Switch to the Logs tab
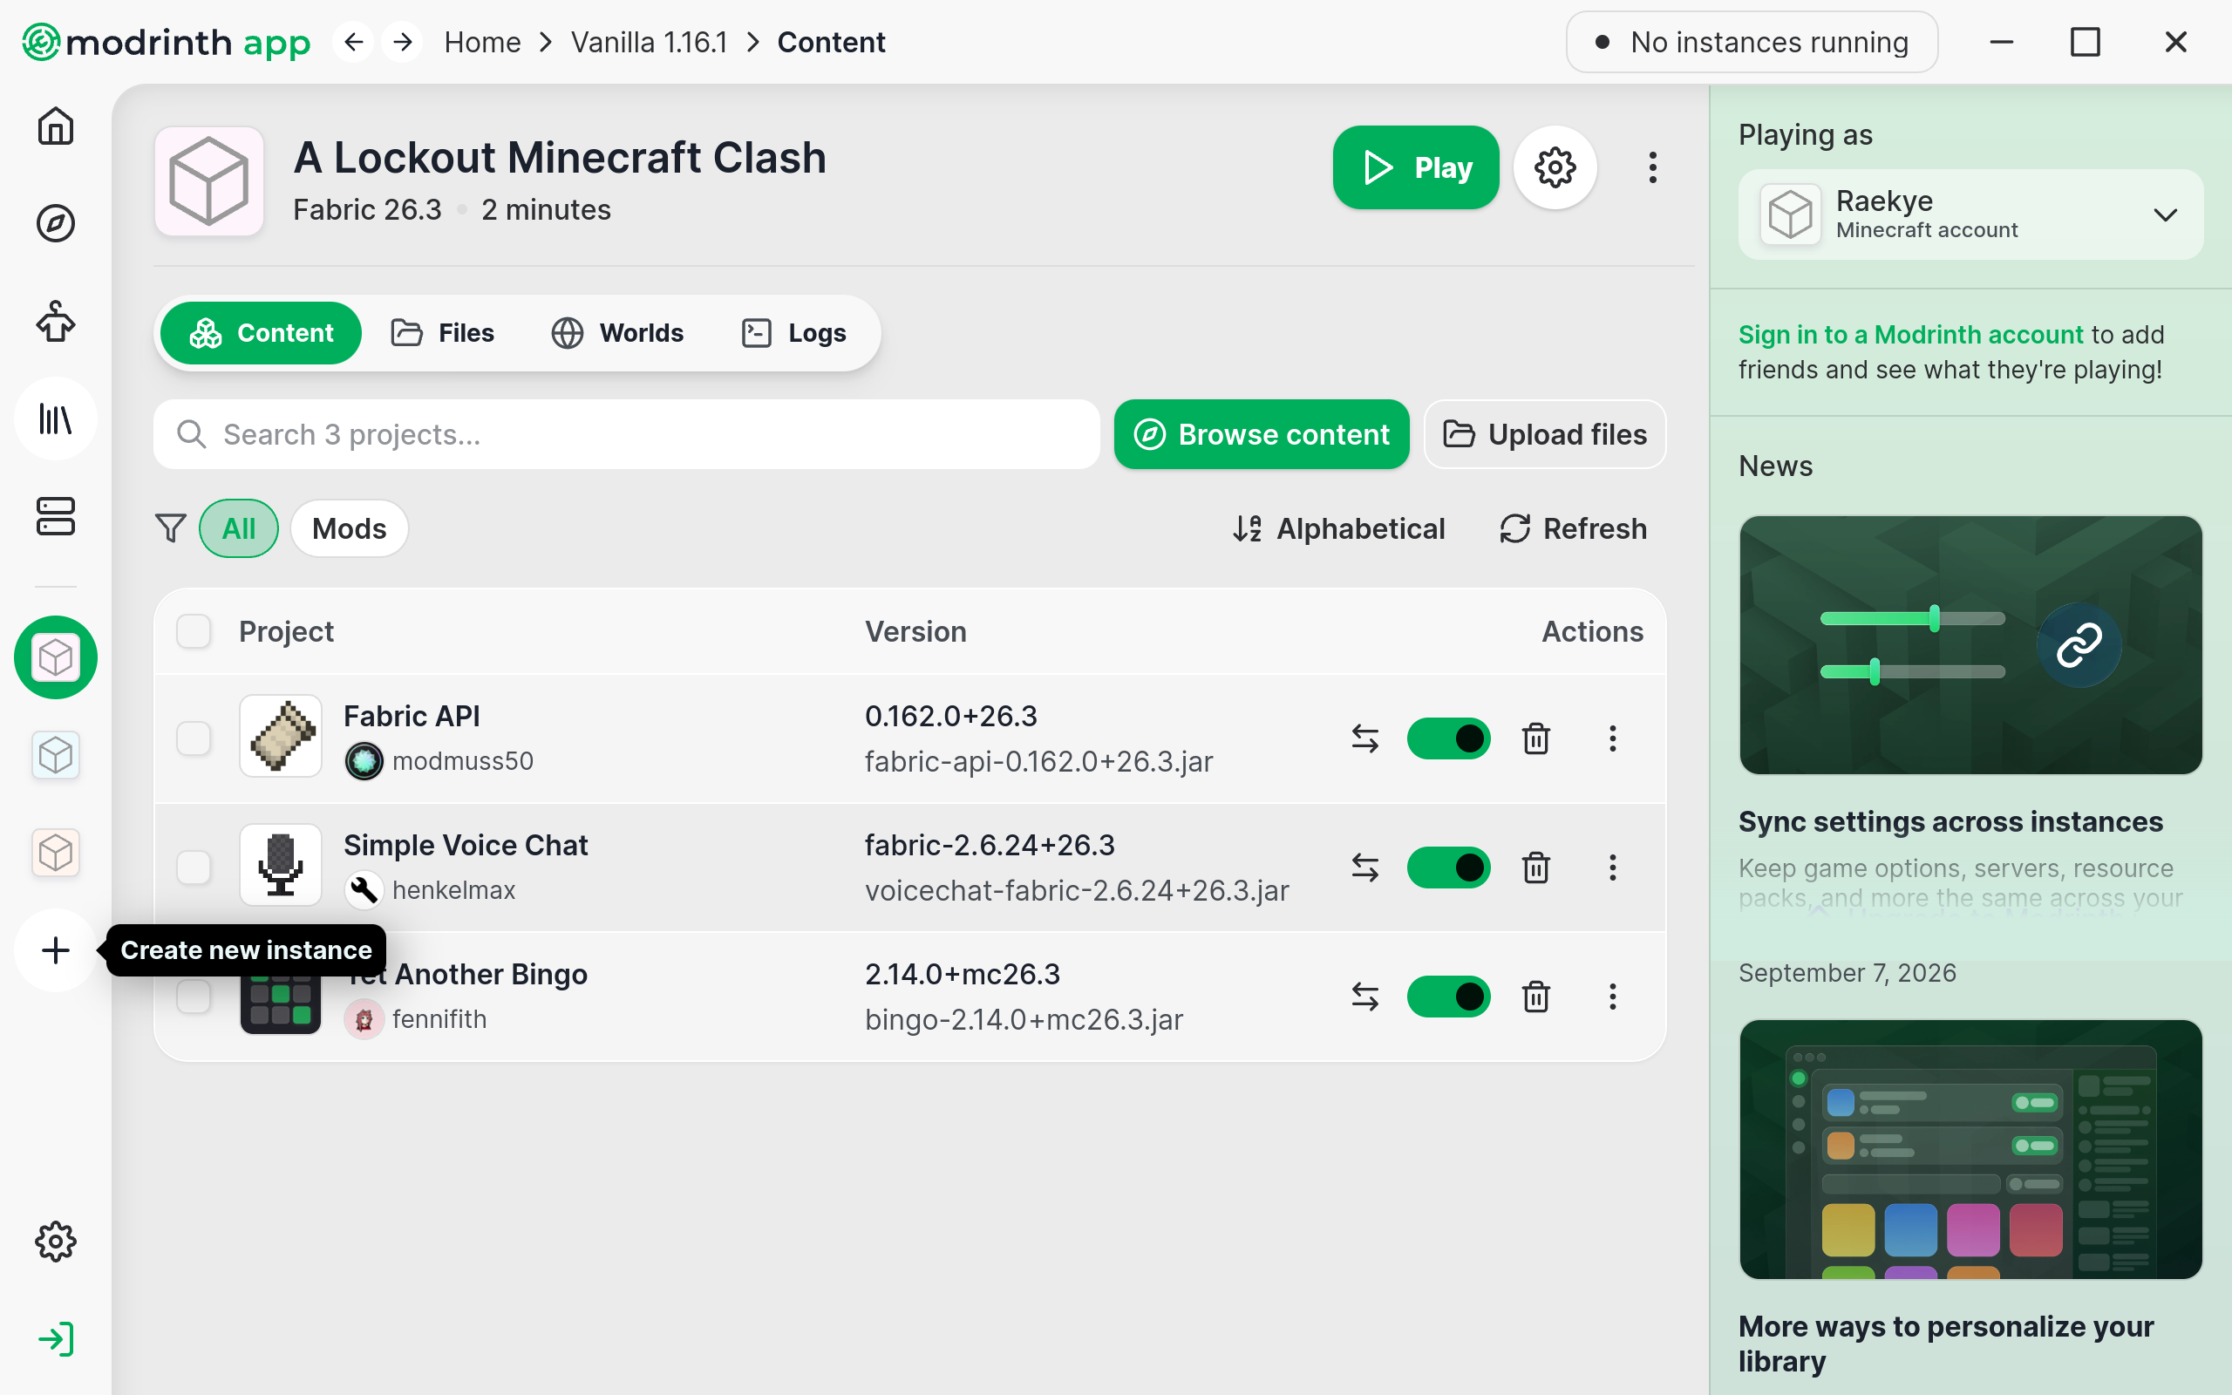The width and height of the screenshot is (2232, 1395). pos(794,333)
